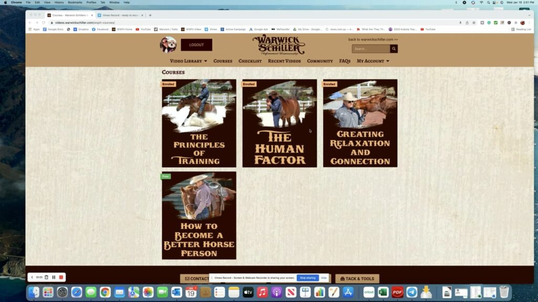Launch the Cricut app in the dock
Viewport: 538px width, 302px height.
pyautogui.click(x=369, y=292)
